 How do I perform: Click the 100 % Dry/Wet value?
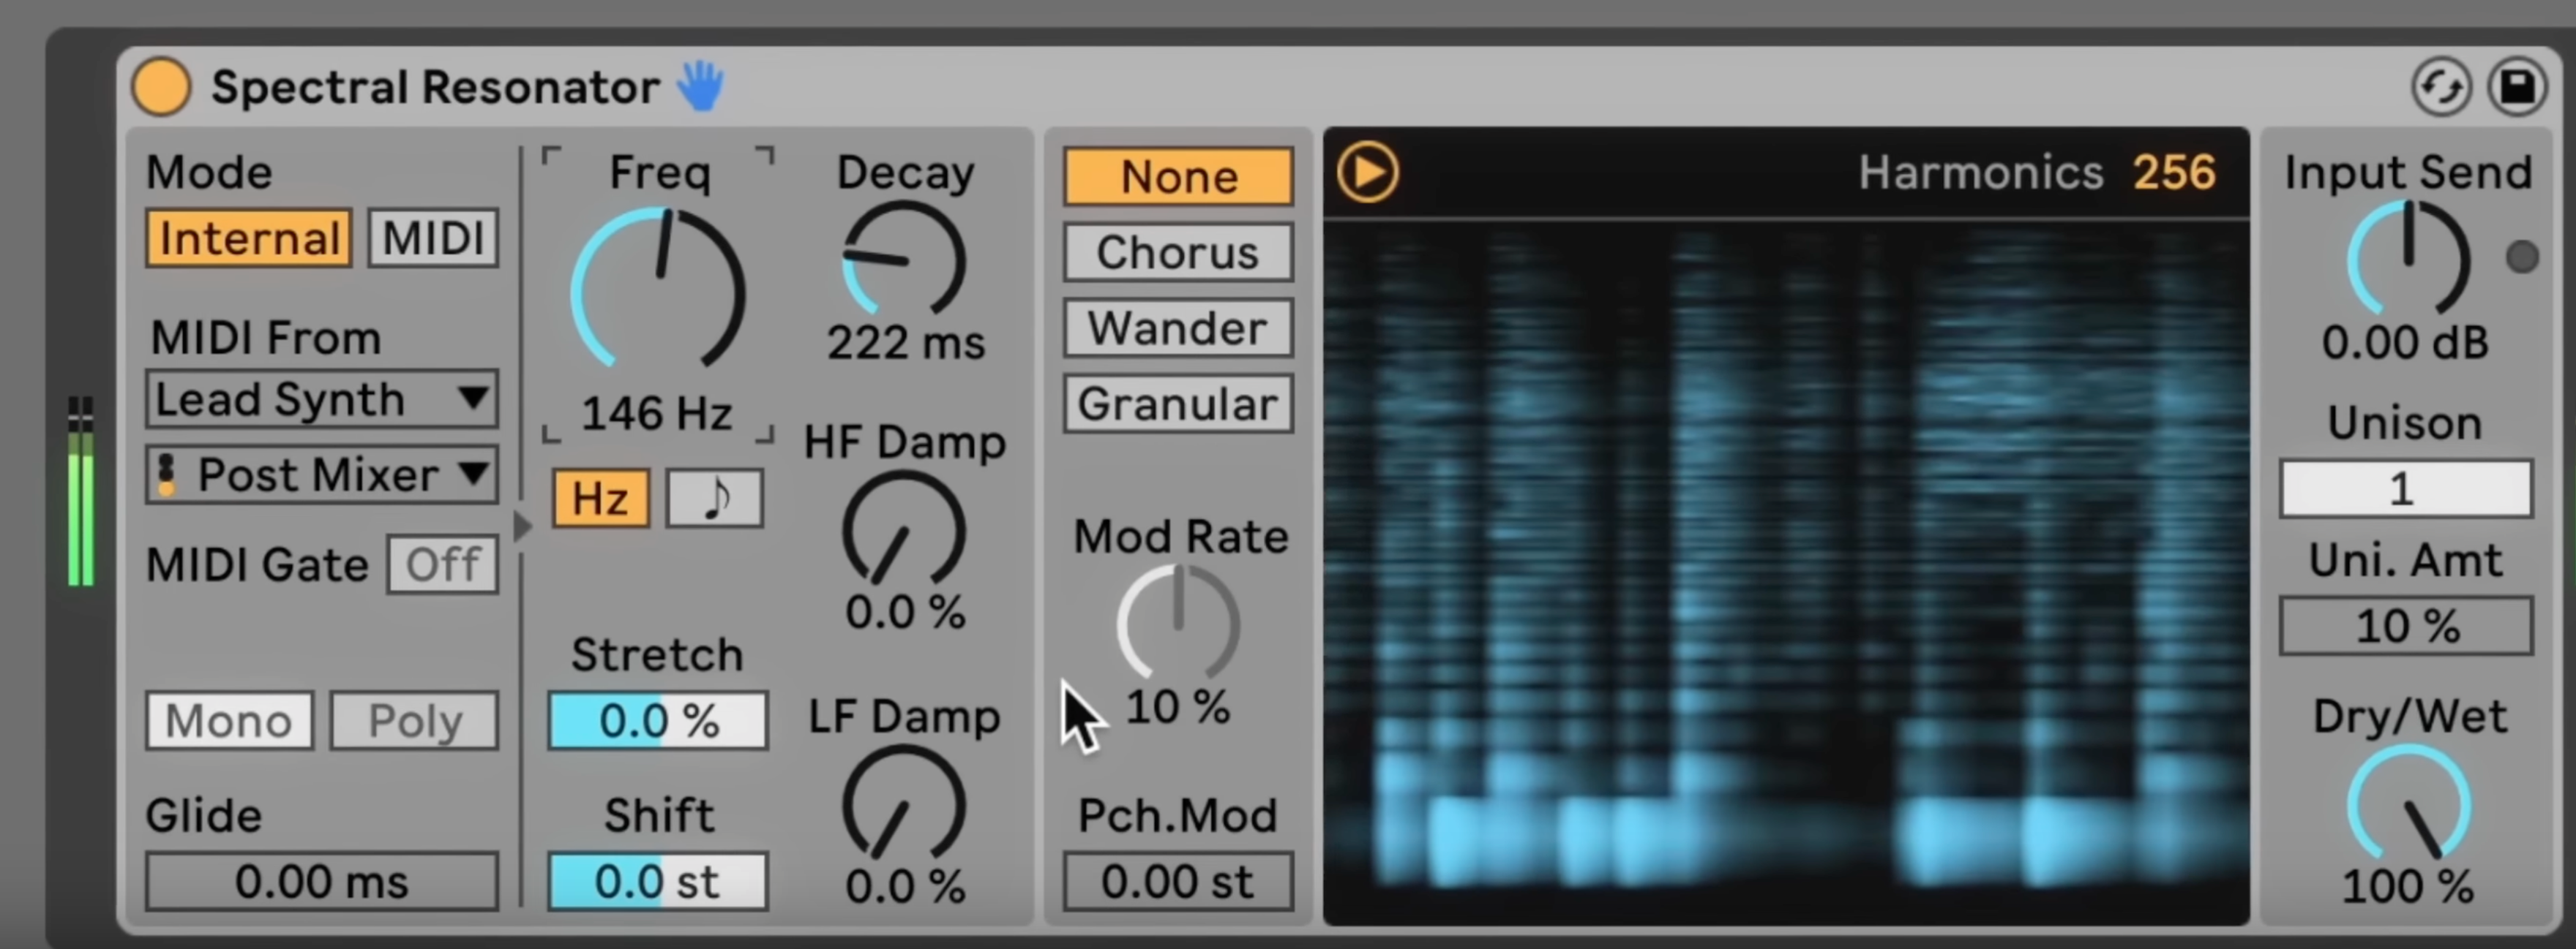[x=2408, y=886]
